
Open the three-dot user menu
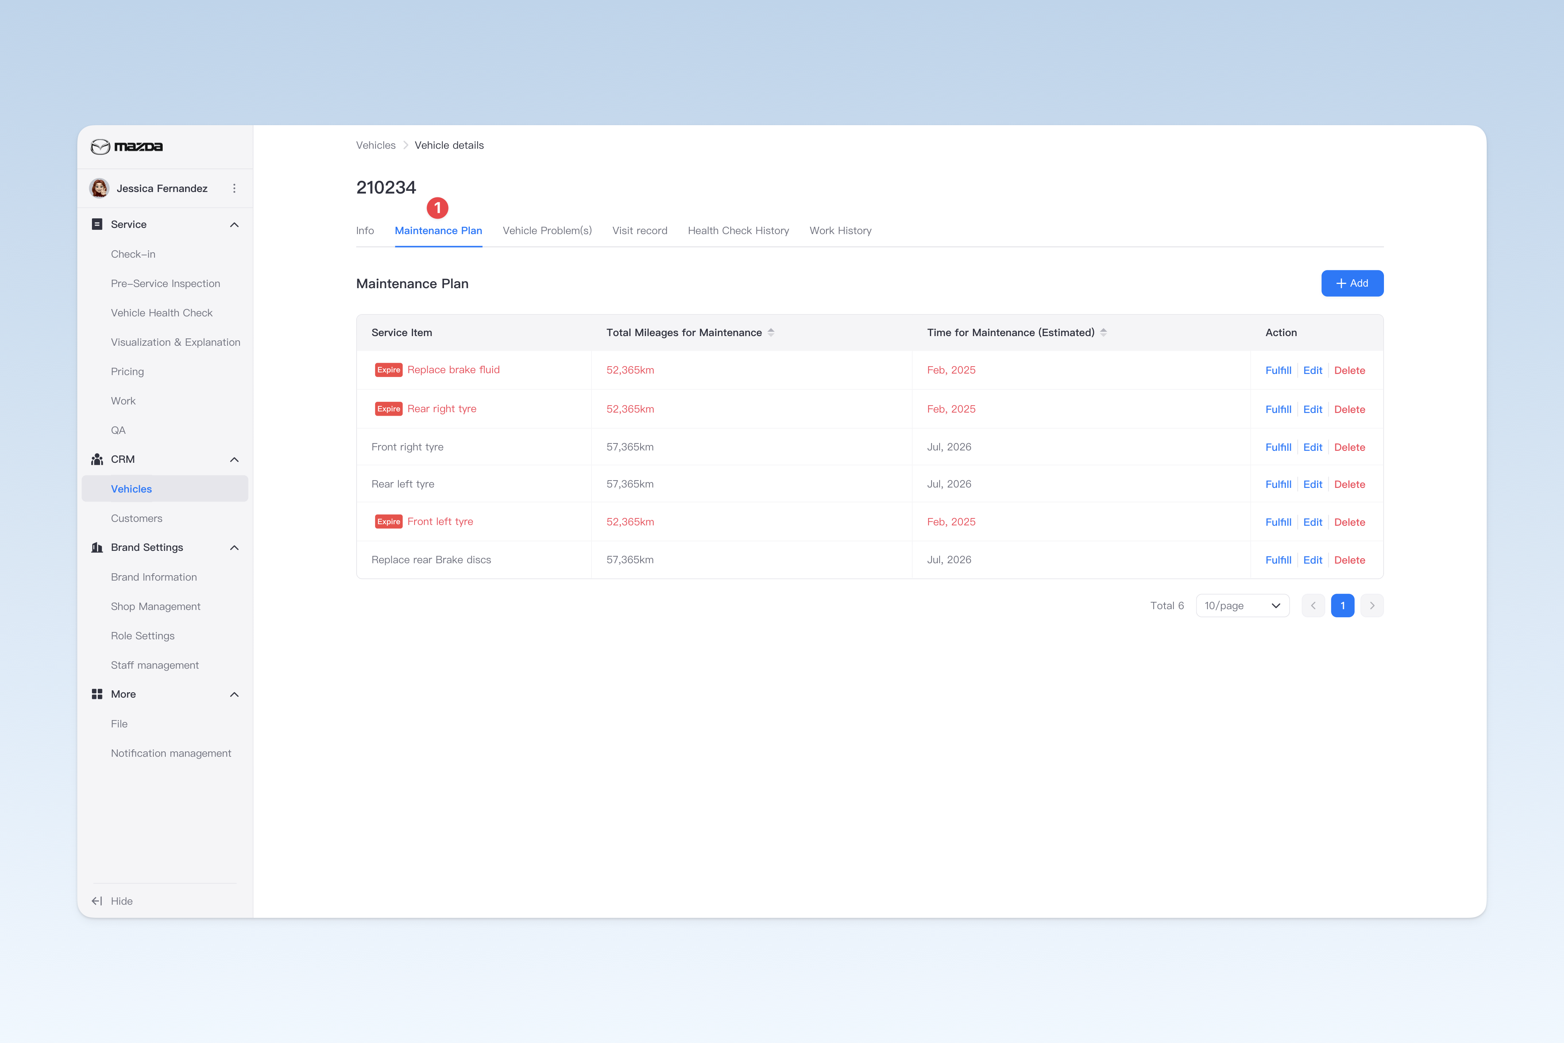pos(234,188)
